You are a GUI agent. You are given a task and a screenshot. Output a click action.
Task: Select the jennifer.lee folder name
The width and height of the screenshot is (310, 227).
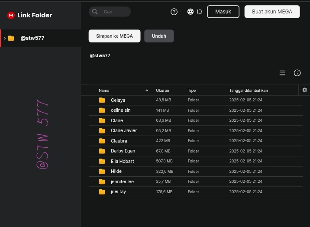pos(122,182)
